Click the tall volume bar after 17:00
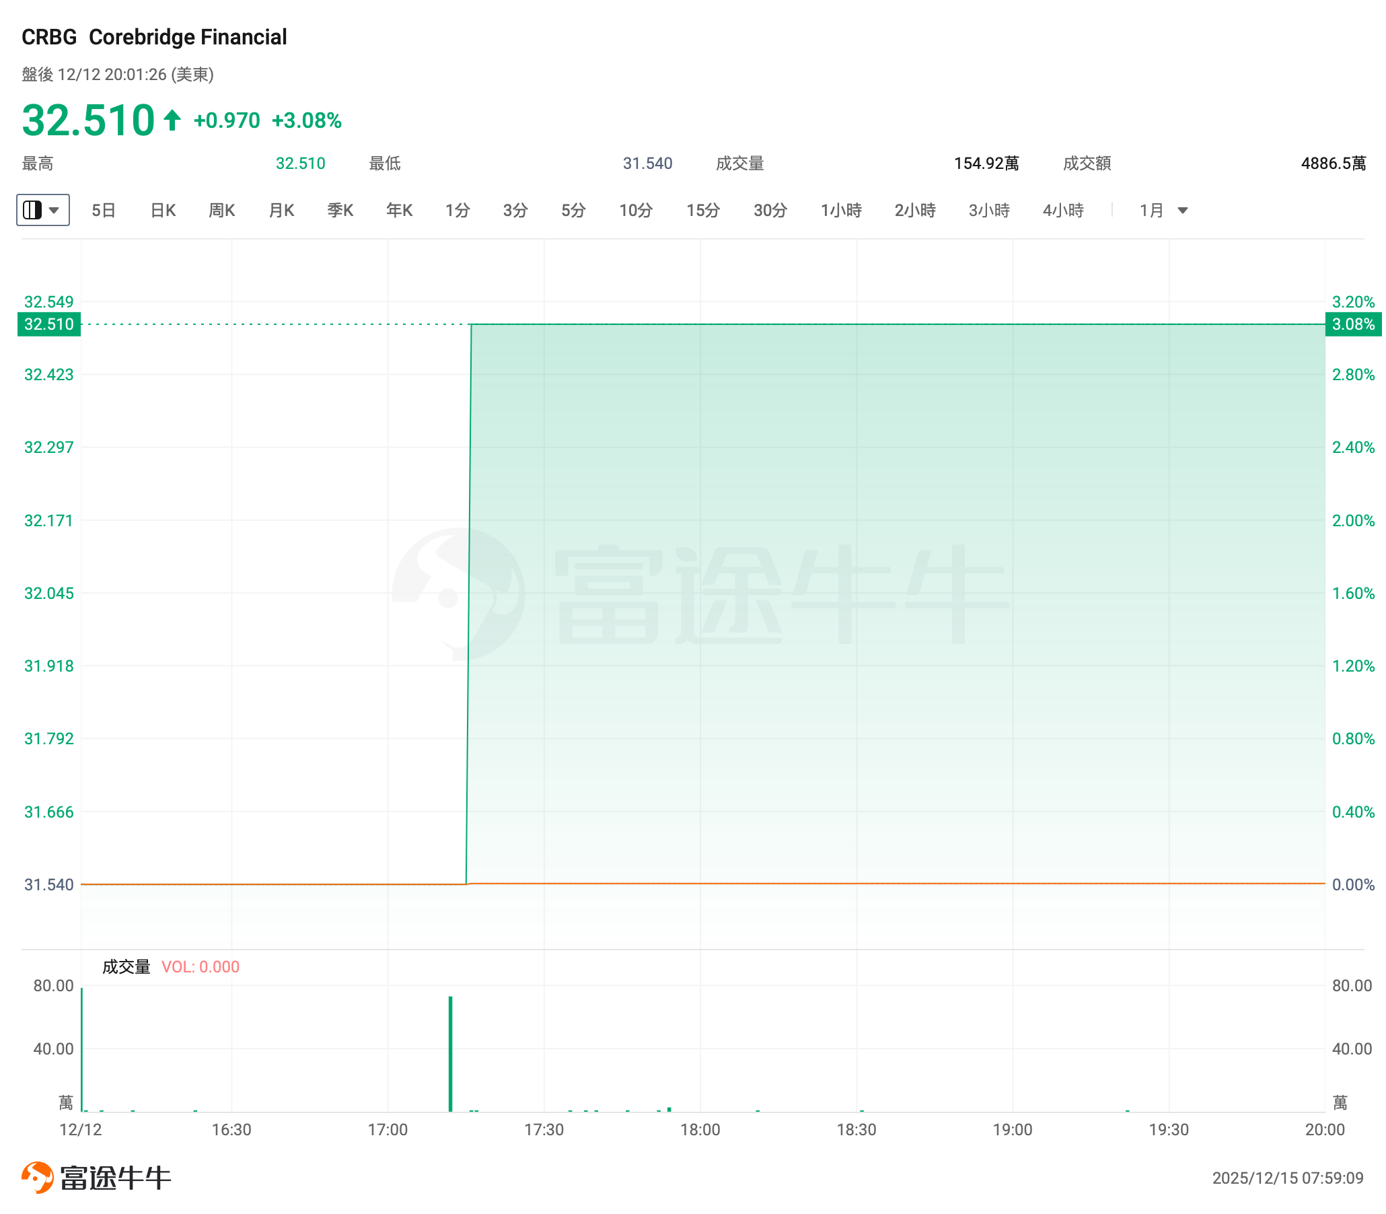 click(x=451, y=1053)
